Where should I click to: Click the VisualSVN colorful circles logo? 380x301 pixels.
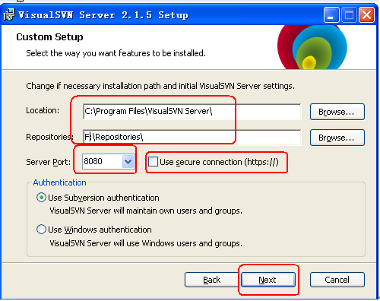312,47
